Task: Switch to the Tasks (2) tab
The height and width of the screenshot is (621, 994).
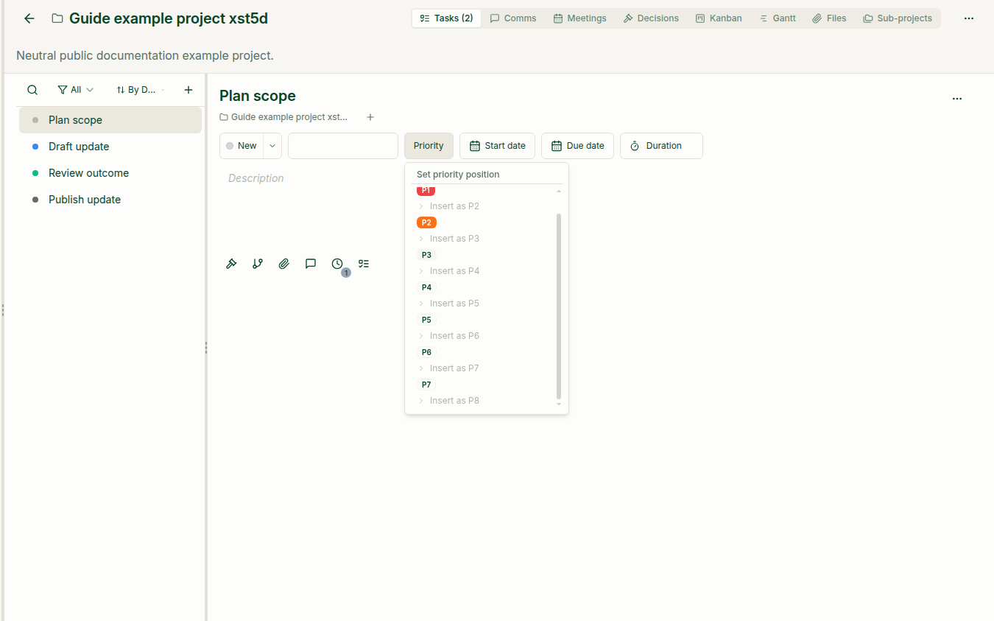Action: point(446,18)
